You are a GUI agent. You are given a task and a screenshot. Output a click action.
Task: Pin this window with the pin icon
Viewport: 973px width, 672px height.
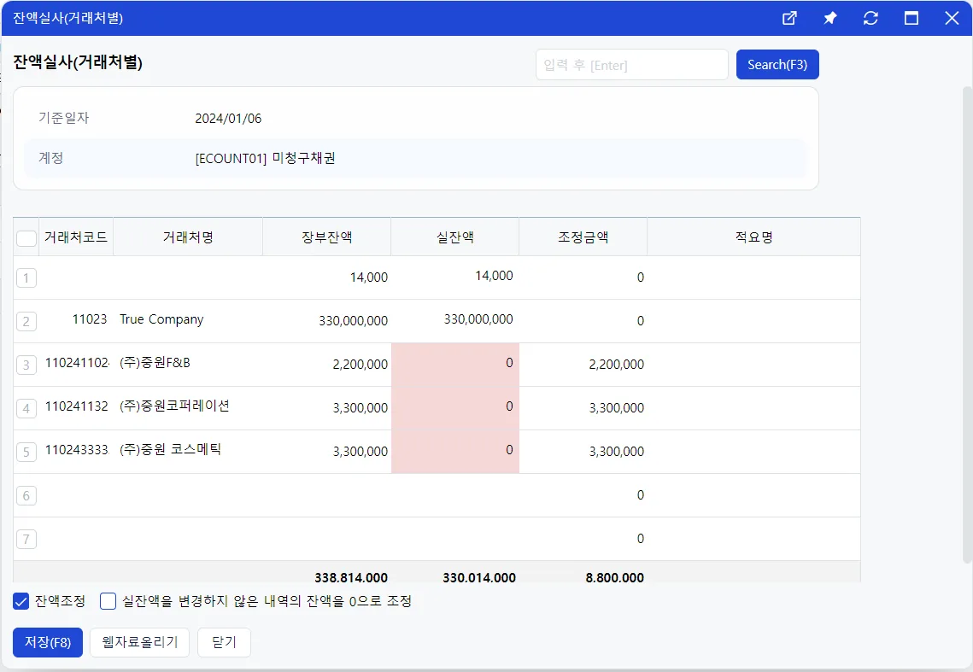tap(829, 18)
